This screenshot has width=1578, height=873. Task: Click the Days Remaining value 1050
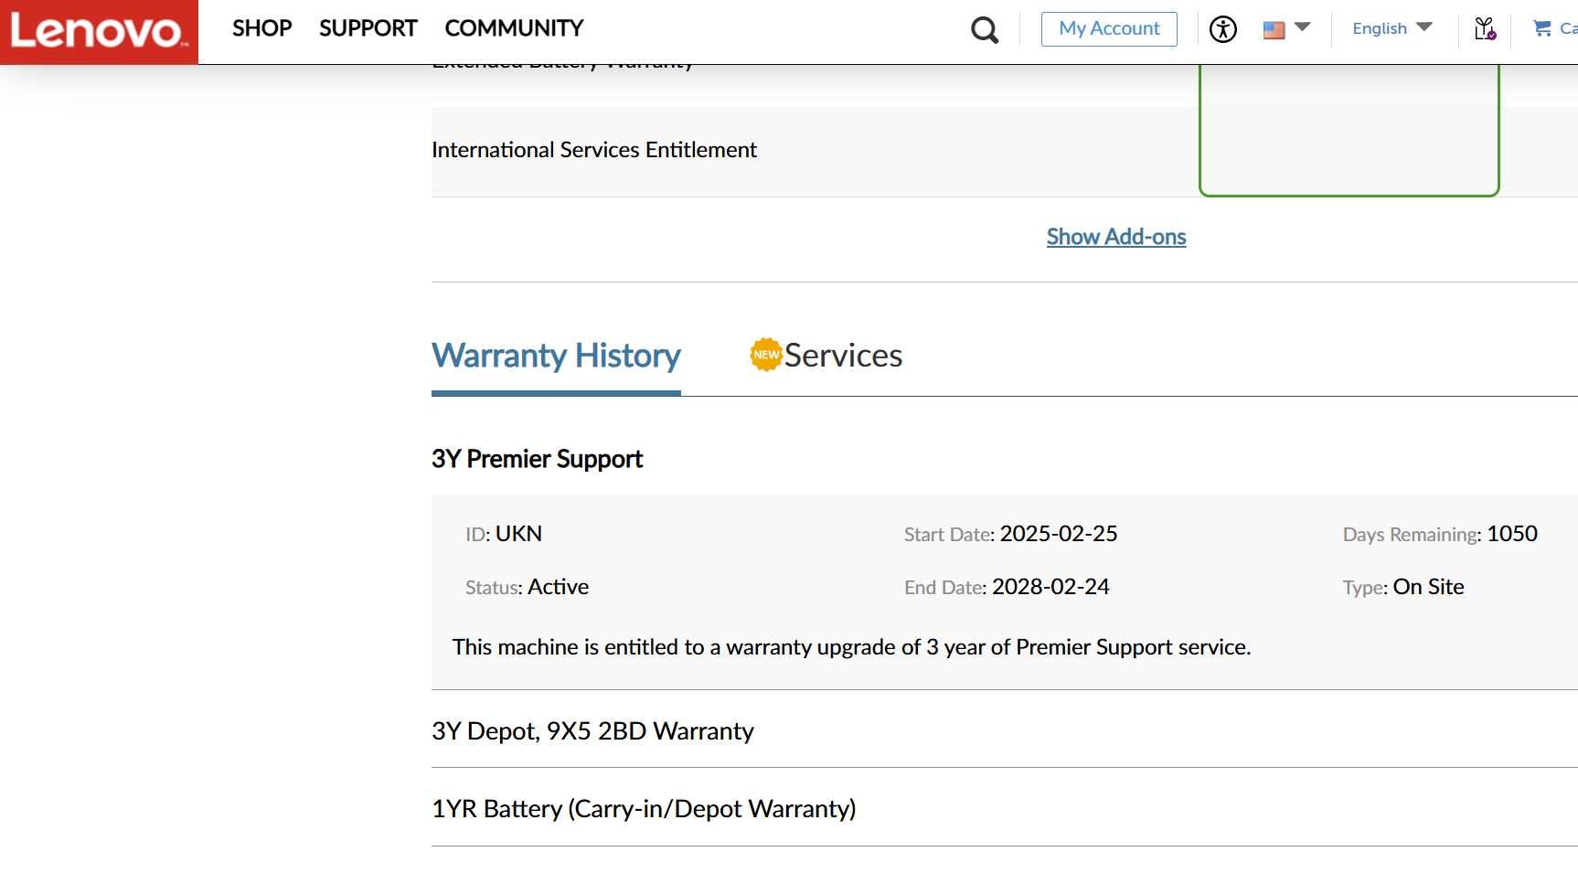click(x=1512, y=534)
